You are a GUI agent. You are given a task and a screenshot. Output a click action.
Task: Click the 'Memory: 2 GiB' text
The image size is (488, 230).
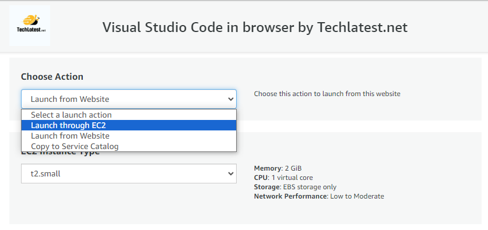[x=278, y=168]
